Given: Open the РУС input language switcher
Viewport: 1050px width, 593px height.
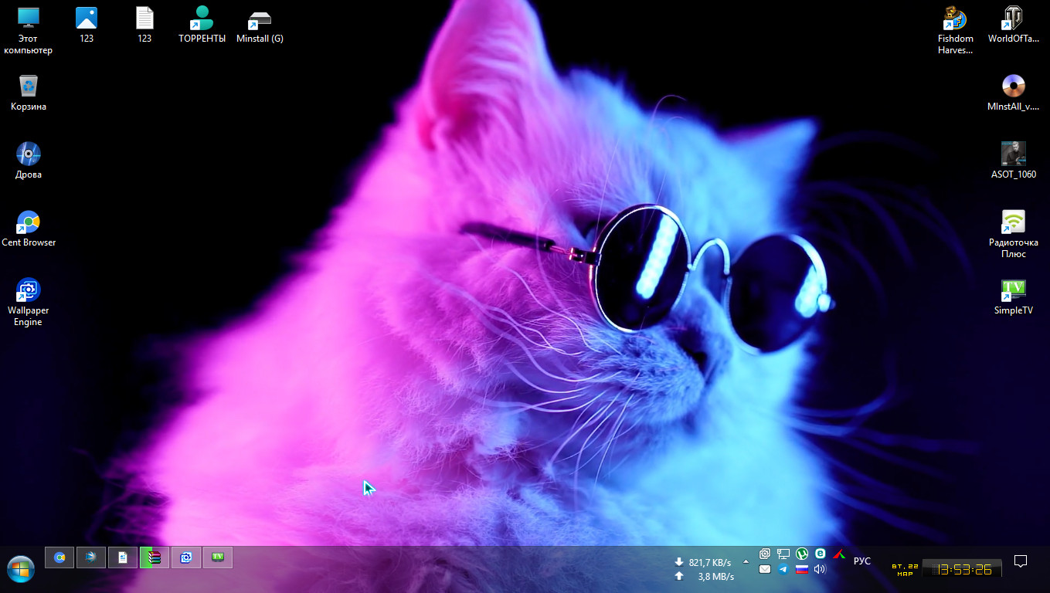Looking at the screenshot, I should (861, 561).
